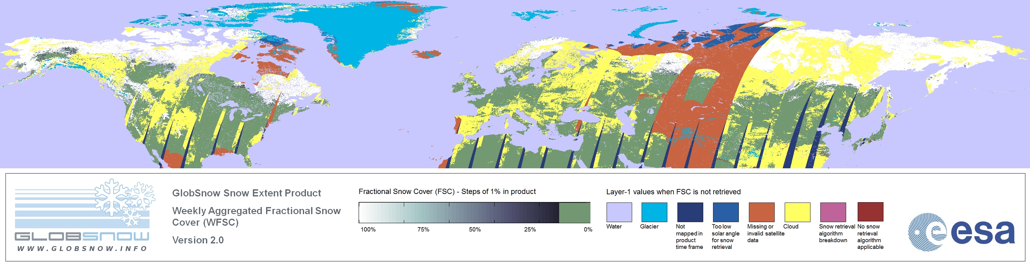The height and width of the screenshot is (266, 1030).
Task: Open the WWW.GLOBSNOW.INFO link text
Action: point(82,249)
